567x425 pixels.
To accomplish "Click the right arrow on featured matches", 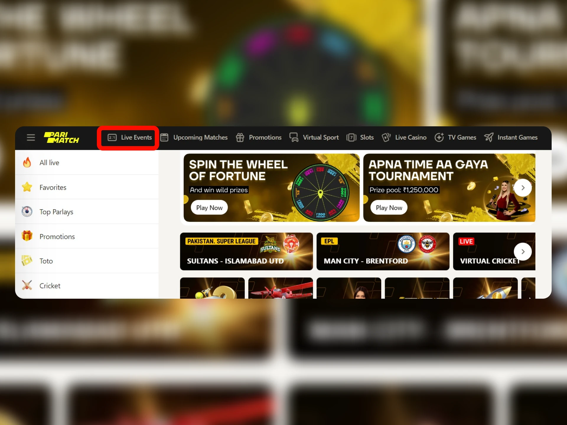I will coord(523,251).
